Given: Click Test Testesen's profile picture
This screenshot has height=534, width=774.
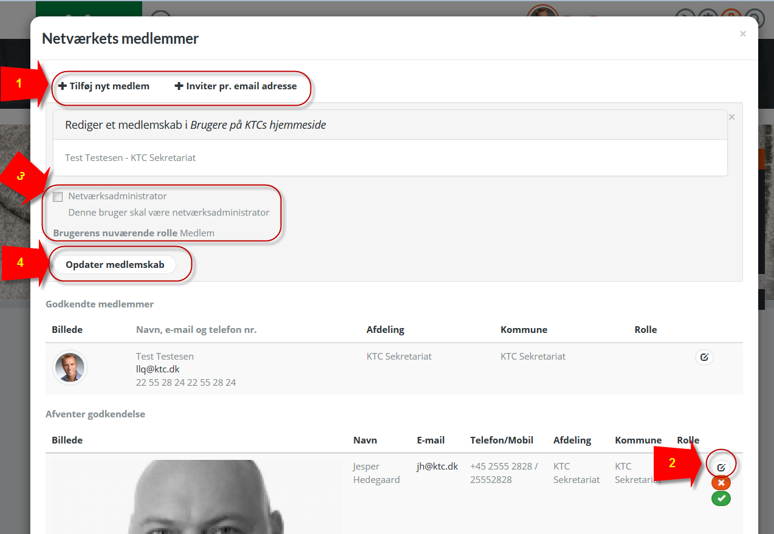Looking at the screenshot, I should [70, 368].
